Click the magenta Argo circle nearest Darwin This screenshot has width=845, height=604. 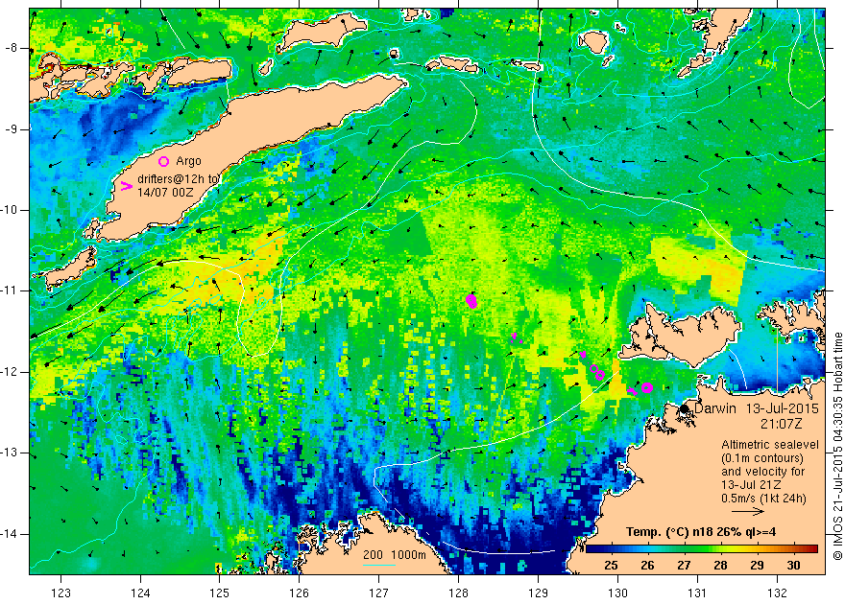[x=646, y=387]
